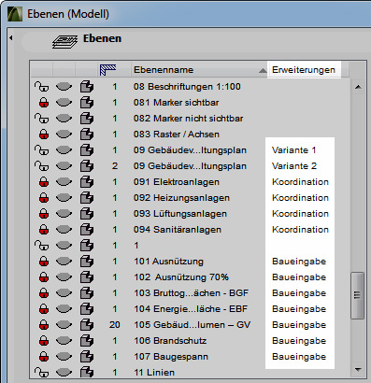Toggle visibility of 103 Bruttog BGF layer
This screenshot has height=383, width=371.
(x=64, y=292)
